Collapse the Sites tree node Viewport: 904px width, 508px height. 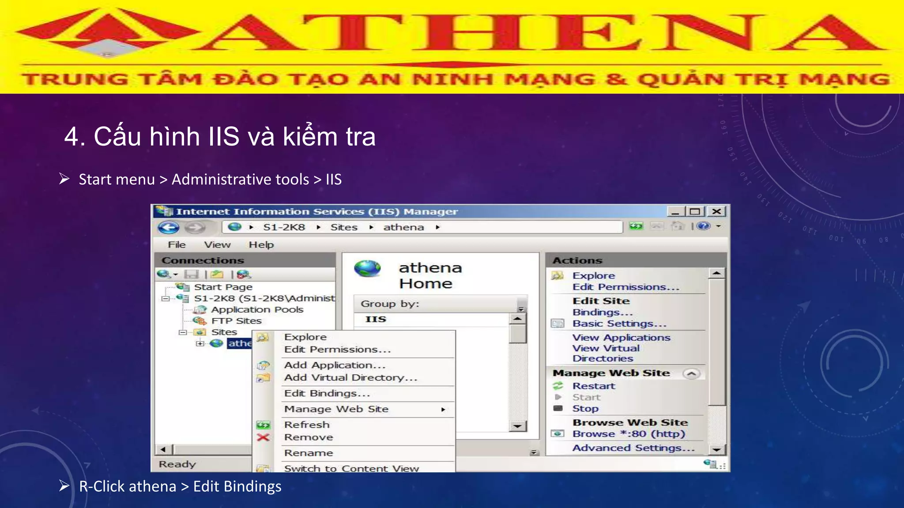coord(182,332)
